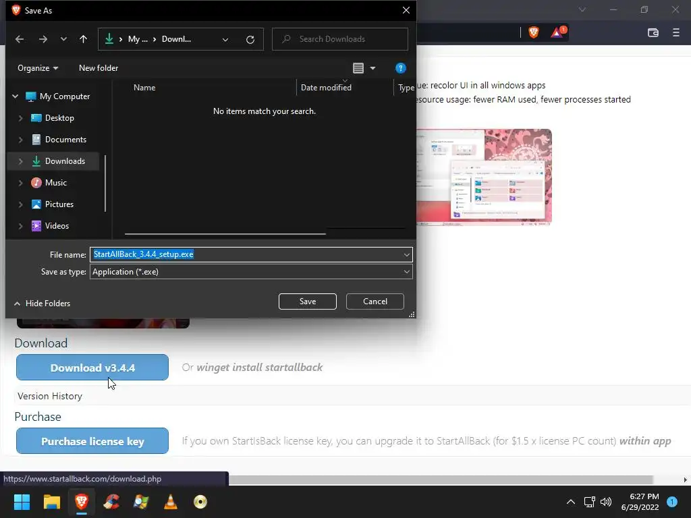Click Download v3.4.4 button on webpage
Viewport: 691px width, 518px height.
pyautogui.click(x=92, y=368)
